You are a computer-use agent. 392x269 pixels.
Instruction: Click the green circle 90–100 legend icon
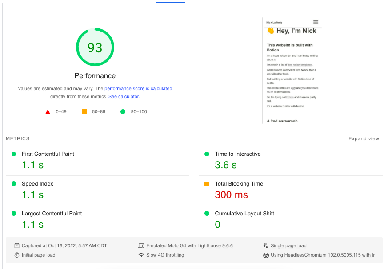123,112
